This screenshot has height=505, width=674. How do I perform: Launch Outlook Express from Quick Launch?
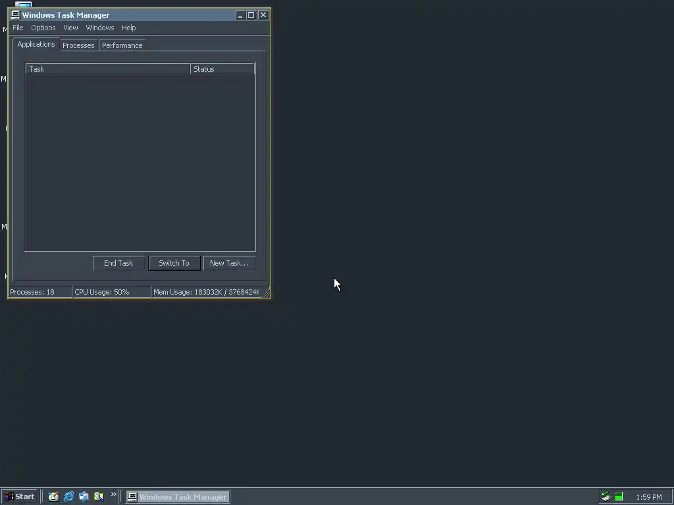84,496
